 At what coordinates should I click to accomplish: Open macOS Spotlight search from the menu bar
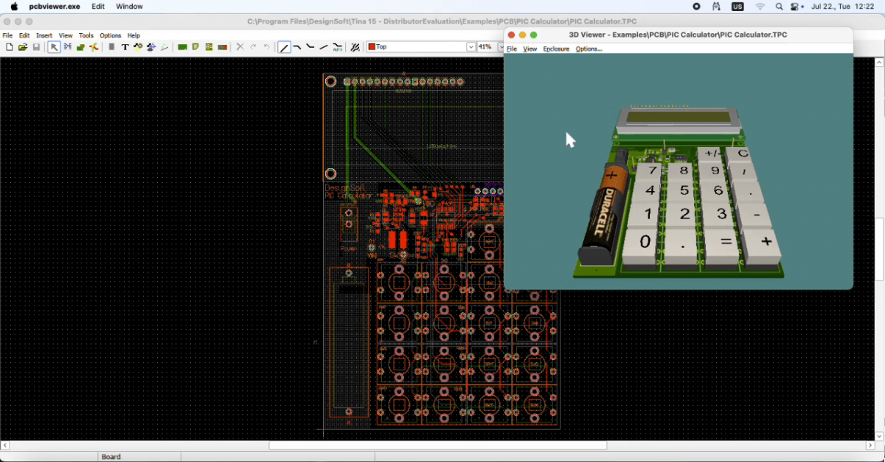coord(779,7)
